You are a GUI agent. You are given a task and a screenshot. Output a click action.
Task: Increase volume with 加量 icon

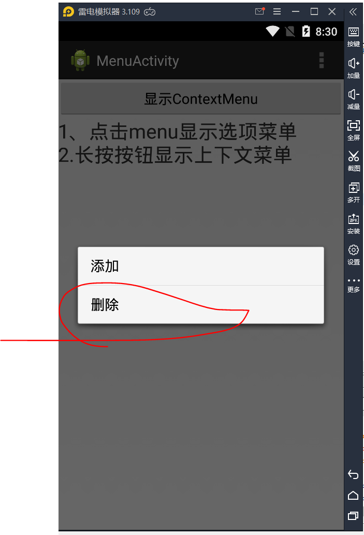(x=354, y=68)
